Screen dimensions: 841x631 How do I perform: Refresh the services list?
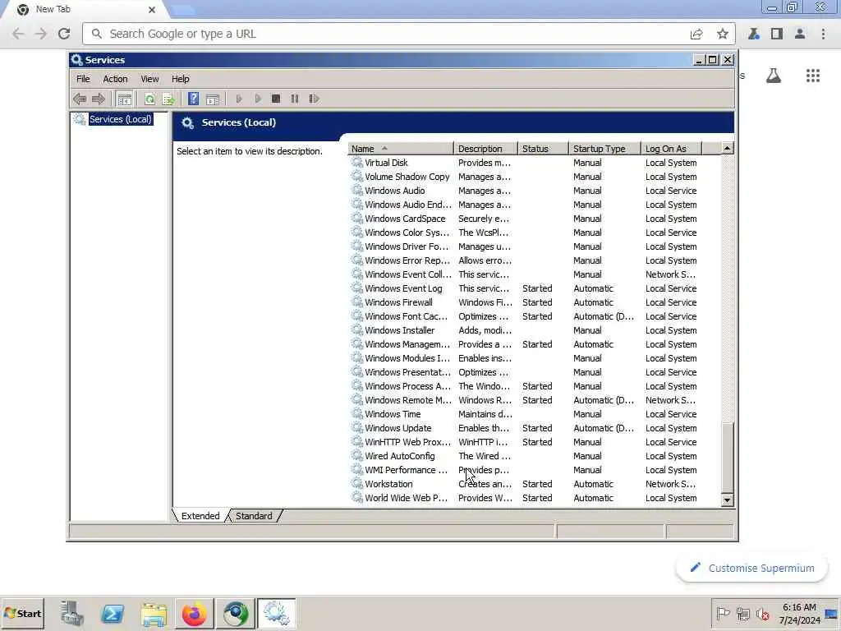point(149,99)
